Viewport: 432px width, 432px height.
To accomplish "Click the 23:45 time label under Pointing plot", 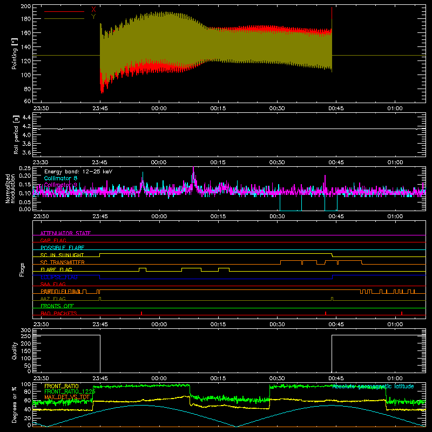I will (100, 109).
